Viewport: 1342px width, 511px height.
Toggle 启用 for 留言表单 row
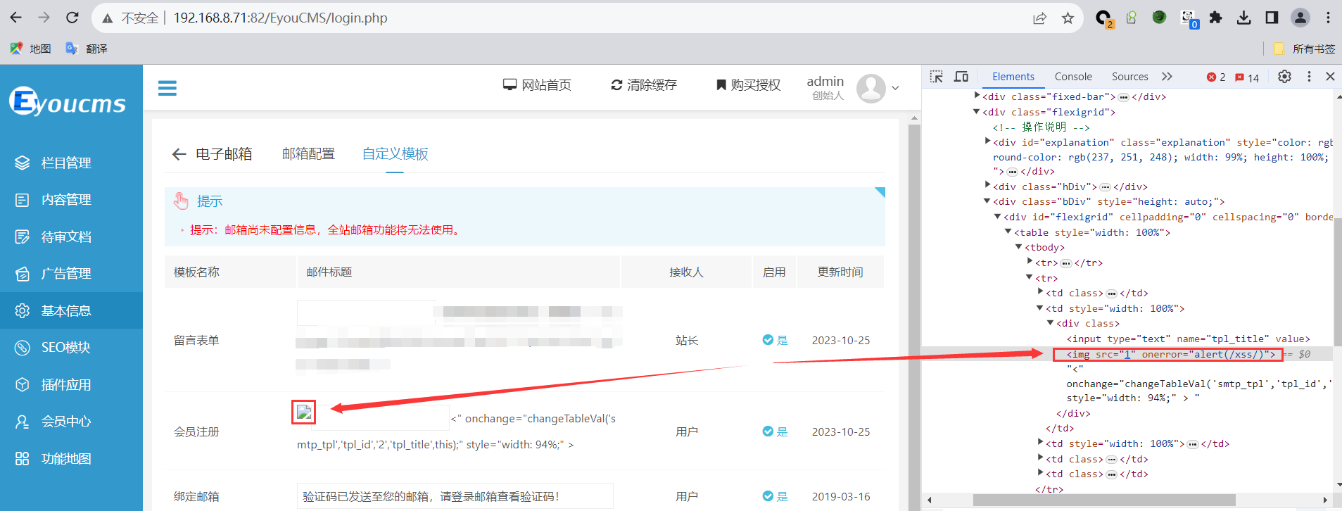774,340
